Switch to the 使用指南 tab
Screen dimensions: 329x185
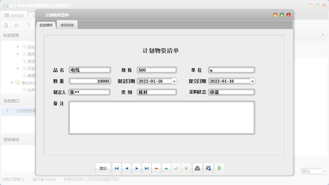coord(67,25)
